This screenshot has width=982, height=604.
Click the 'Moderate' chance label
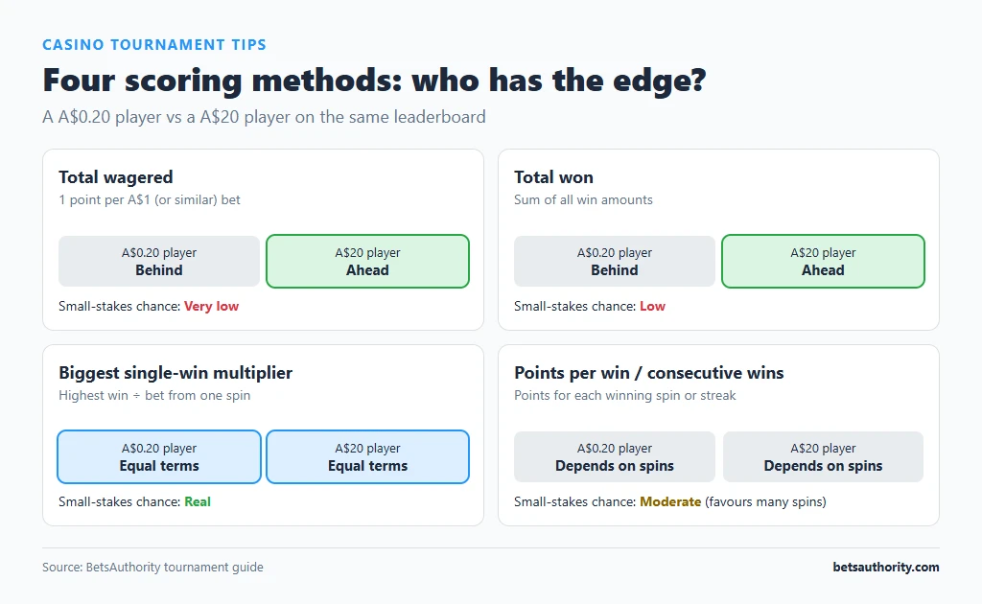coord(670,501)
